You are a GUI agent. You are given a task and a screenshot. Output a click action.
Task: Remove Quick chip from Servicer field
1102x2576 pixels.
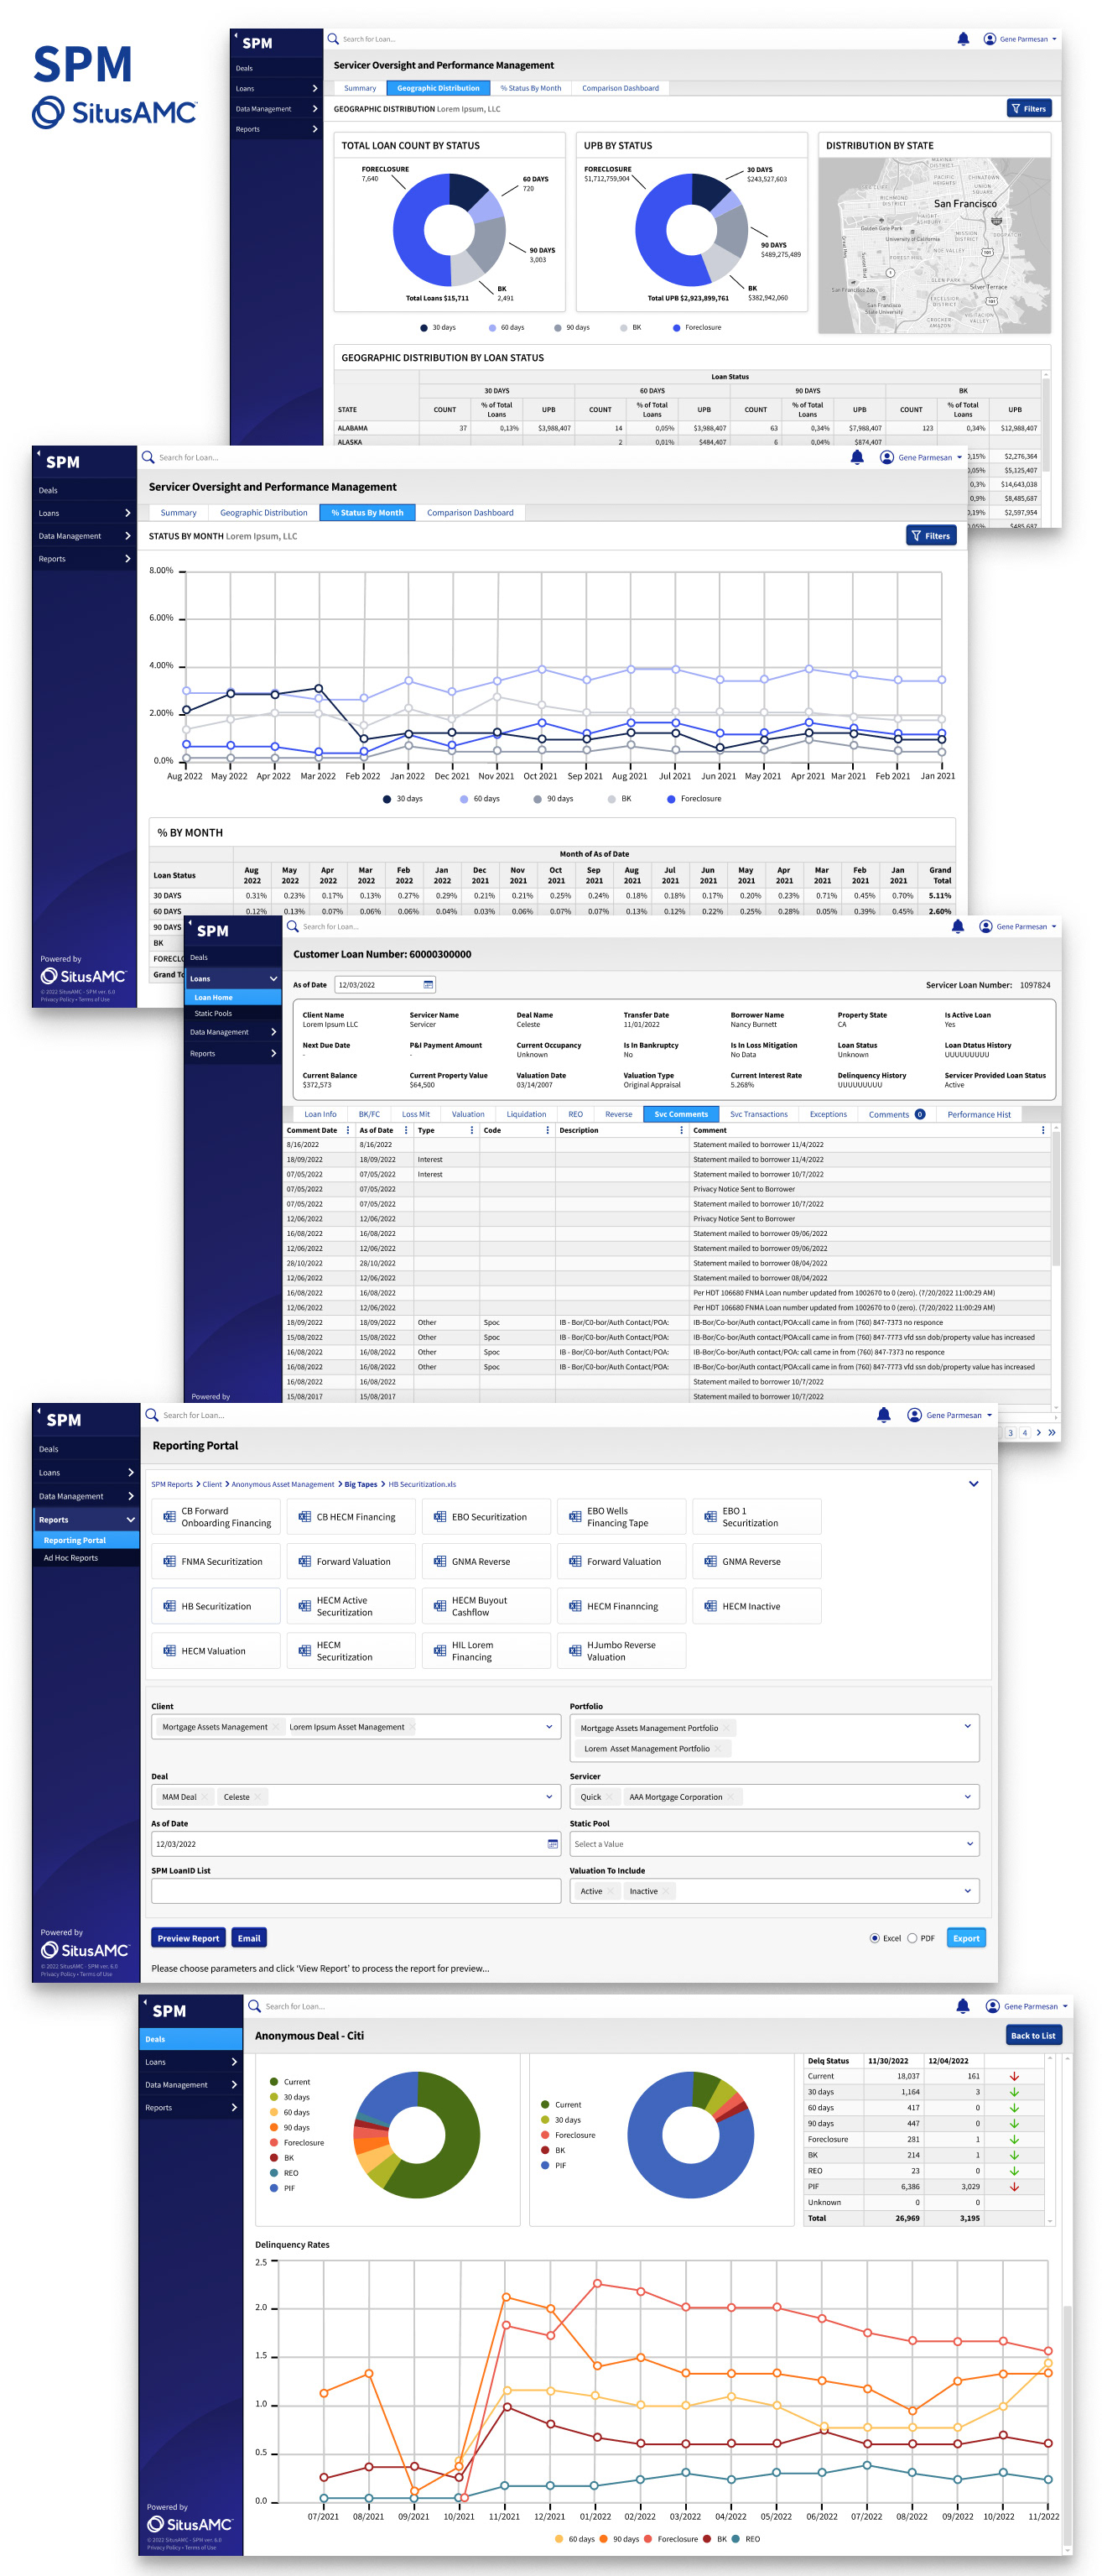coord(608,1797)
